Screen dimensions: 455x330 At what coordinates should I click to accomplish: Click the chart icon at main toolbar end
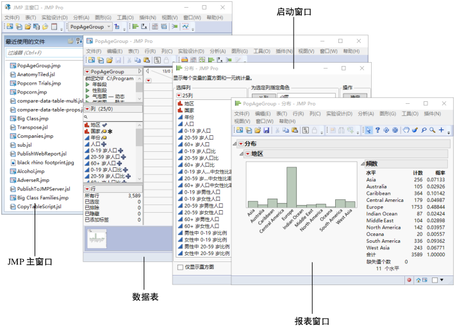[185, 27]
